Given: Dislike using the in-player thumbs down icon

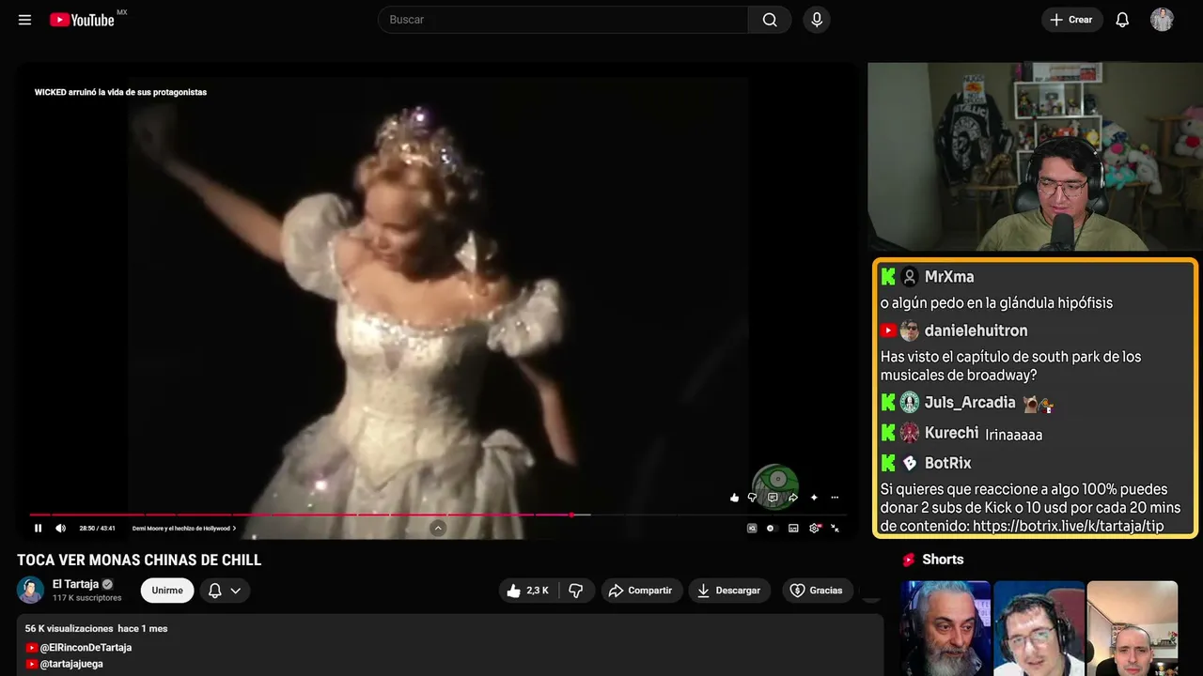Looking at the screenshot, I should pos(752,498).
